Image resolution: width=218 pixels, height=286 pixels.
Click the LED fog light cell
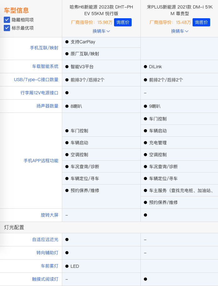pyautogui.click(x=101, y=266)
